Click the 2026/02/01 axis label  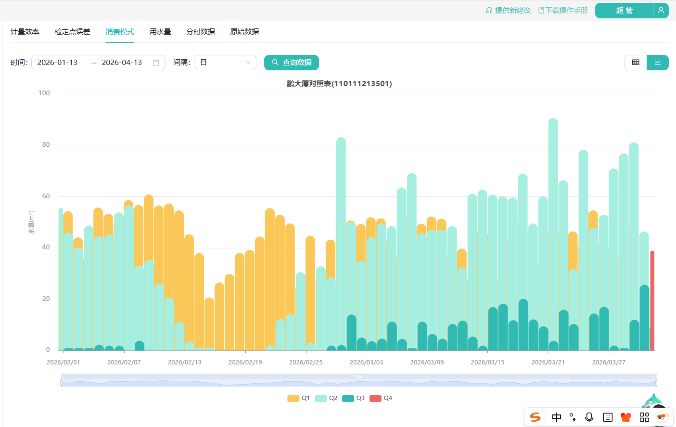pyautogui.click(x=64, y=362)
